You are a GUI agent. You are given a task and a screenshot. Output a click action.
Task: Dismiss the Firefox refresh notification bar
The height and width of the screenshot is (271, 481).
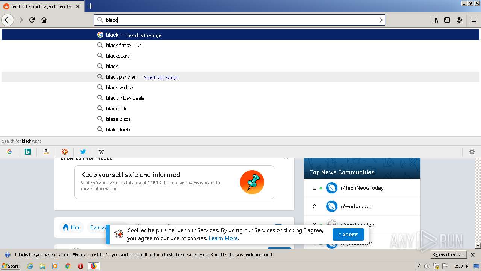473,255
